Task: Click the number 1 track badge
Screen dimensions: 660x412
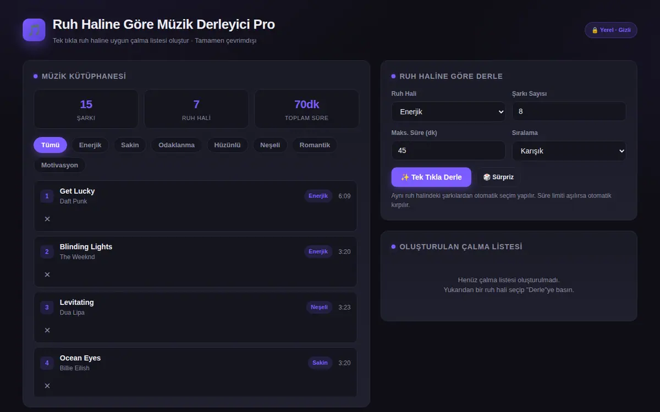Action: [47, 196]
